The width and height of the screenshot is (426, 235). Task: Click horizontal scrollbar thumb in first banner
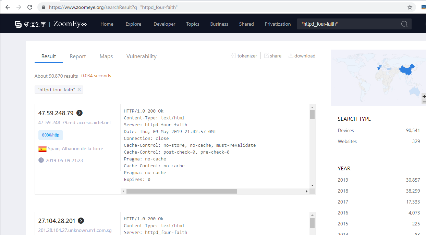tap(182, 192)
